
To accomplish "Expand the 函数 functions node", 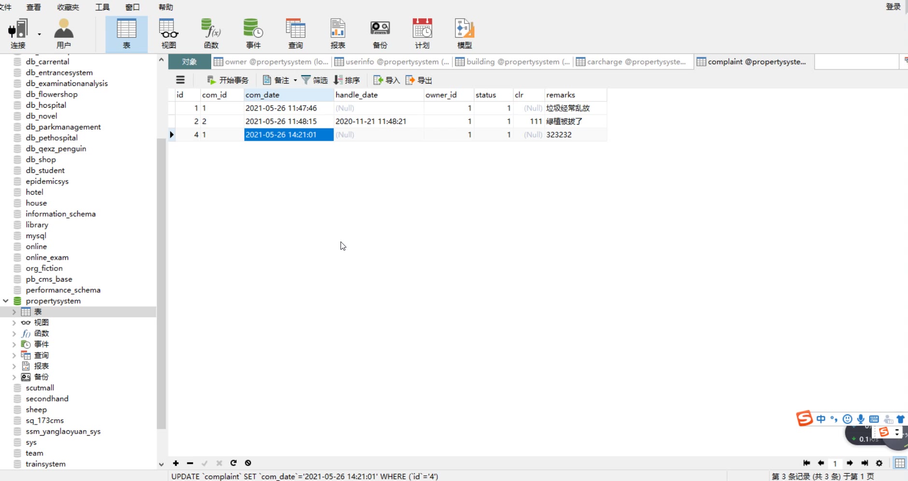I will tap(14, 334).
